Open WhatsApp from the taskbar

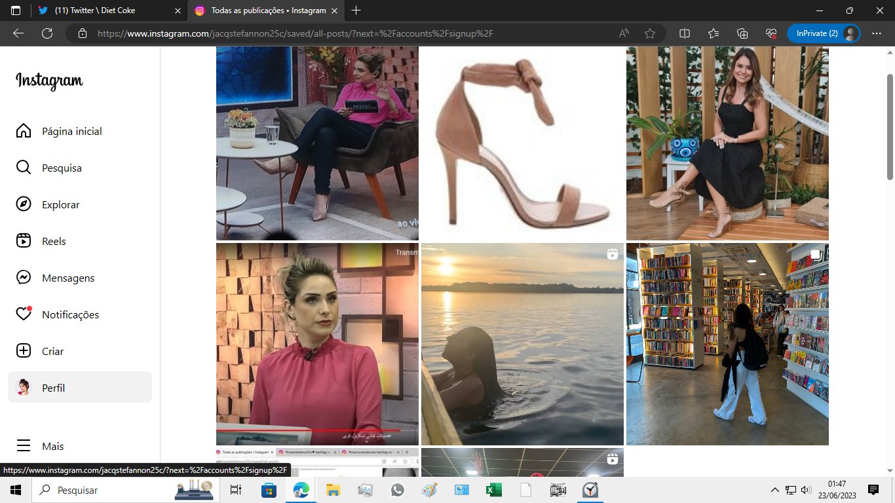397,490
